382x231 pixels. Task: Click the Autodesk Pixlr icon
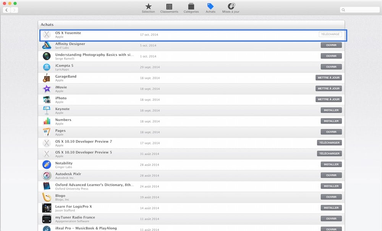coord(47,176)
